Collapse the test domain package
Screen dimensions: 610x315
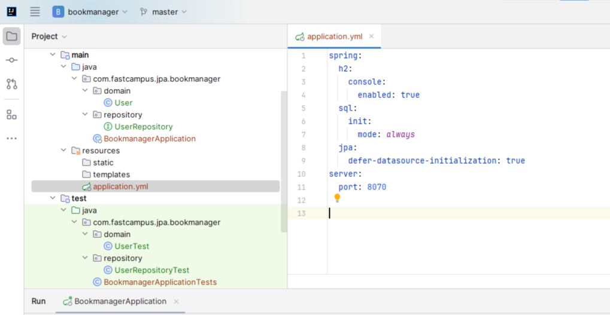click(x=85, y=234)
